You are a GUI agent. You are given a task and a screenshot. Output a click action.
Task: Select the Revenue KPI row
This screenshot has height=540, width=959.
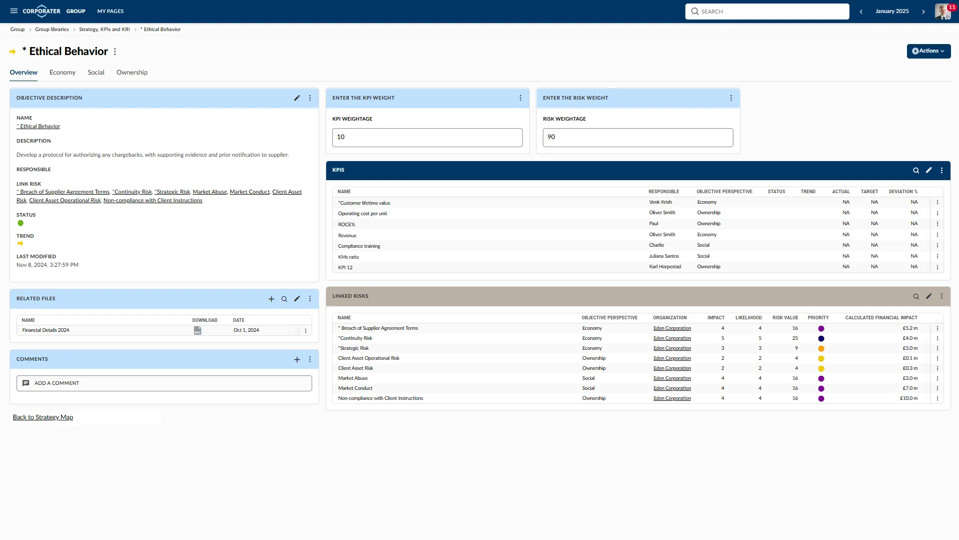[x=638, y=235]
